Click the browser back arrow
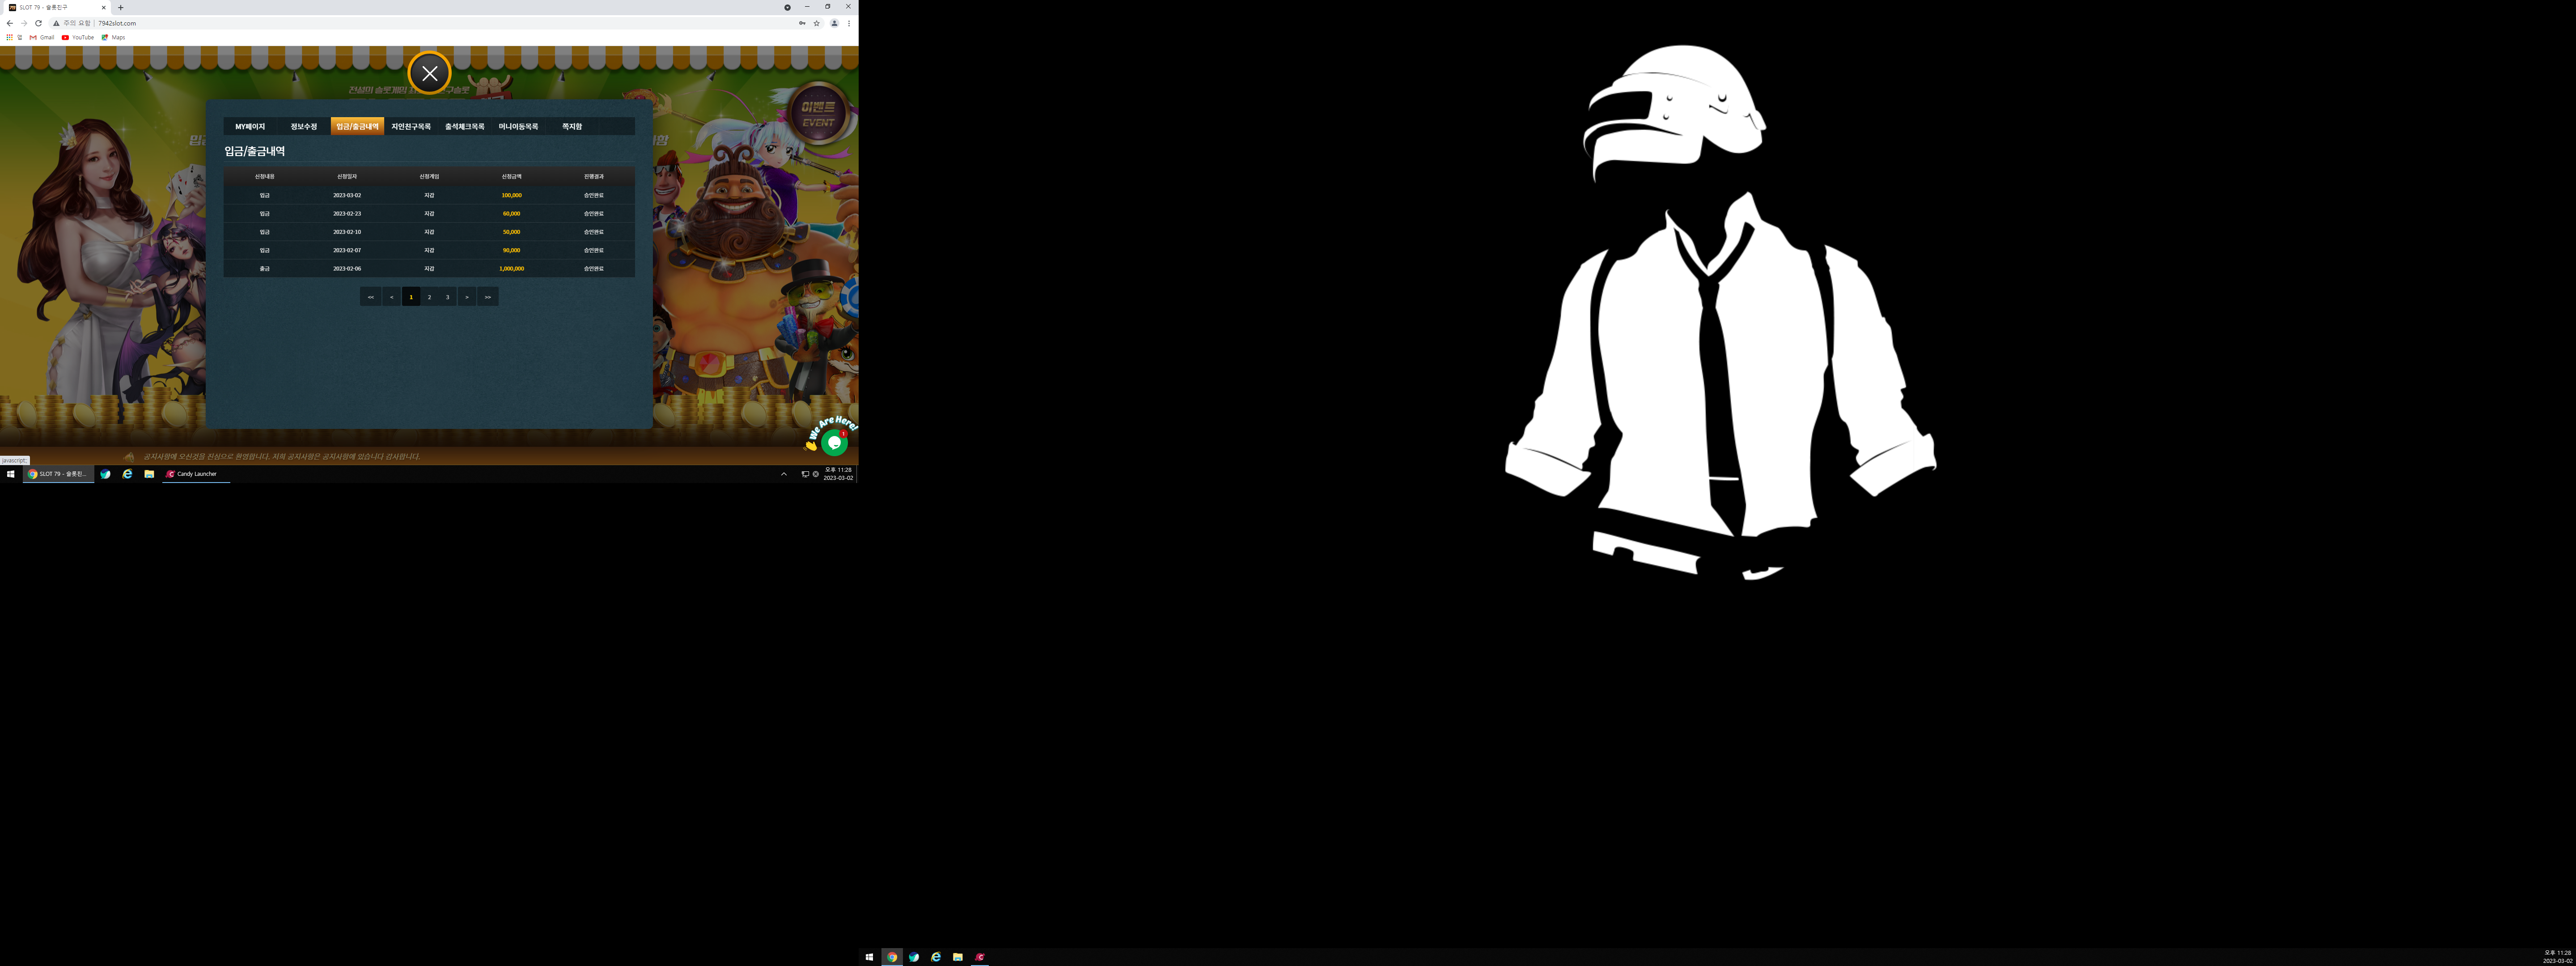2576x966 pixels. [x=10, y=23]
